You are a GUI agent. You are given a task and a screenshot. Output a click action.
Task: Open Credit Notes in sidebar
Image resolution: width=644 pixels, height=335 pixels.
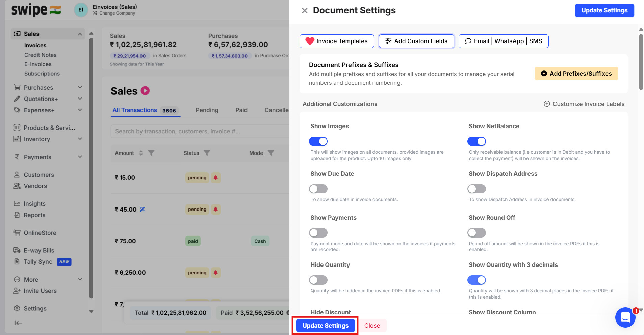pyautogui.click(x=40, y=55)
